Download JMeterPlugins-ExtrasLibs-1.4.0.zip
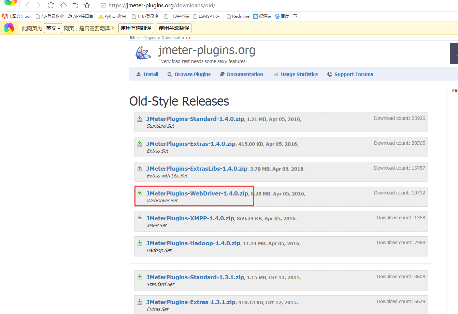The height and width of the screenshot is (314, 458). coord(197,169)
